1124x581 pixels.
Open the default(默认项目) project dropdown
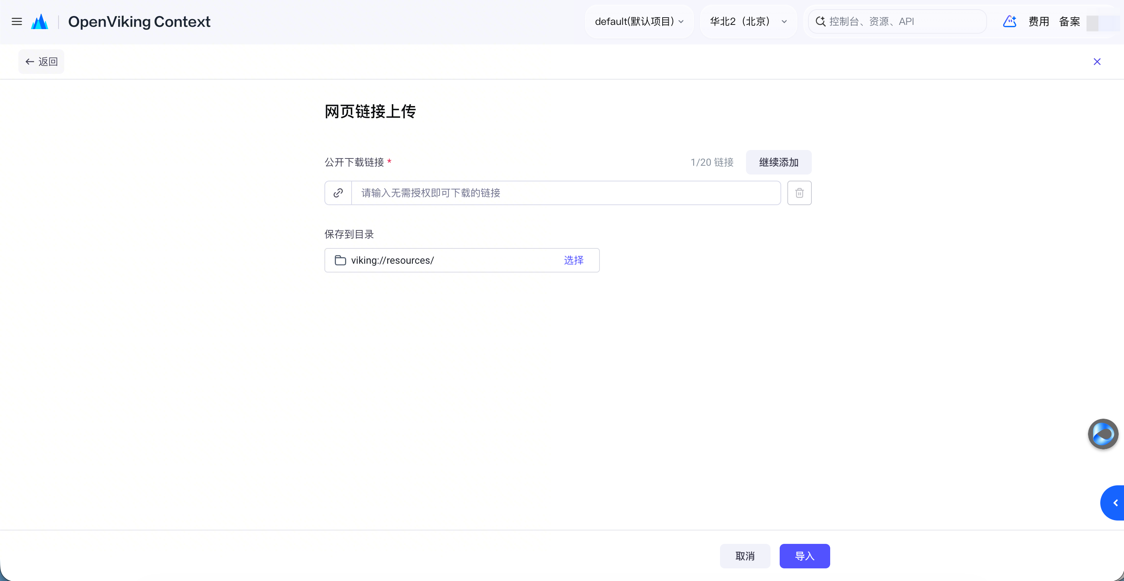click(639, 21)
